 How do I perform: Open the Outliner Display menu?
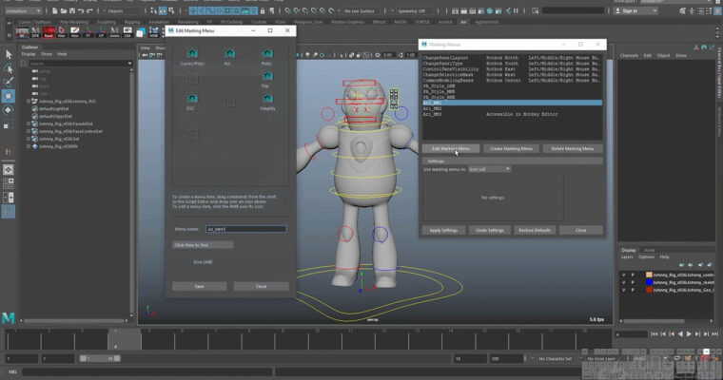click(x=29, y=54)
